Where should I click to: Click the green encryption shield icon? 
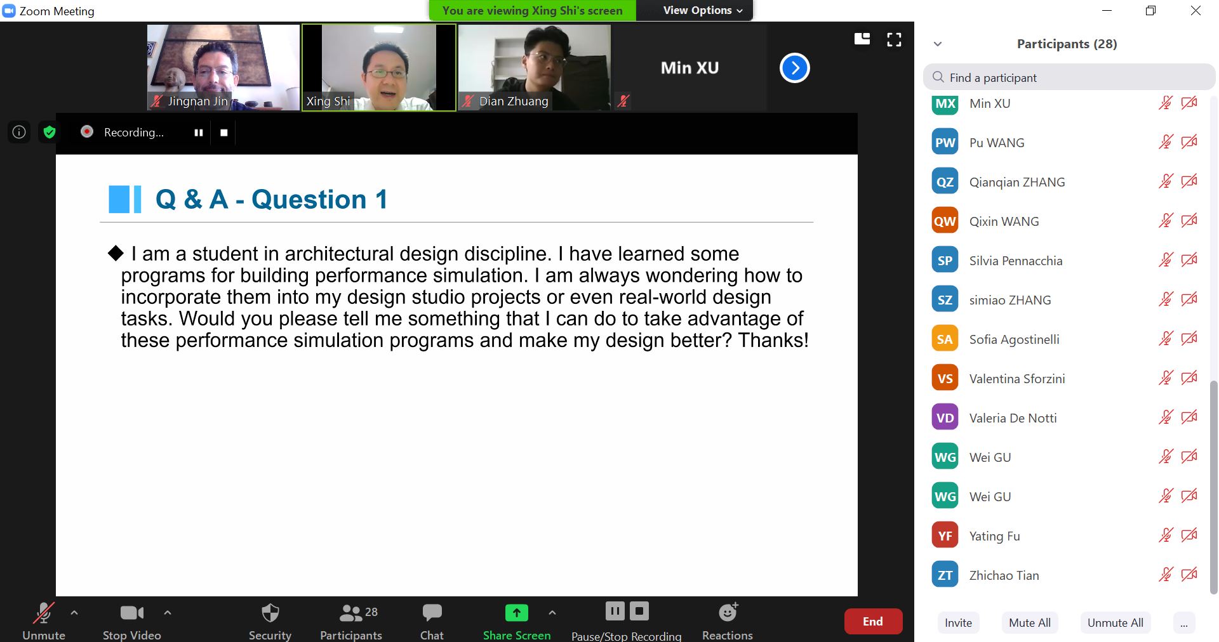(x=50, y=132)
